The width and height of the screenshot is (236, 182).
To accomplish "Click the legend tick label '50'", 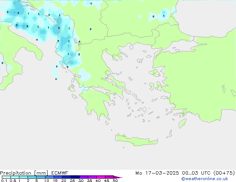I will tap(115, 181).
